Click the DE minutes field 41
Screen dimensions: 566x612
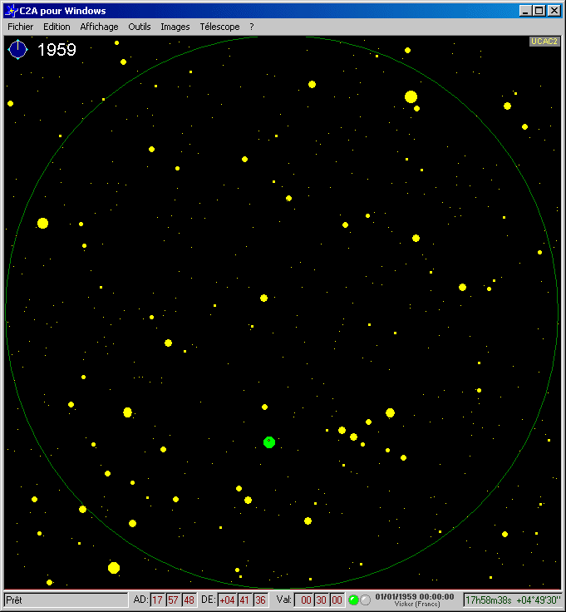pyautogui.click(x=244, y=600)
